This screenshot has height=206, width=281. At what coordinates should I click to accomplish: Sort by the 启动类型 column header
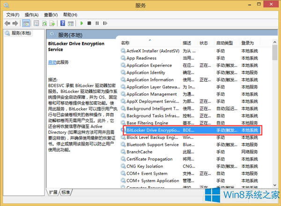pyautogui.click(x=225, y=43)
